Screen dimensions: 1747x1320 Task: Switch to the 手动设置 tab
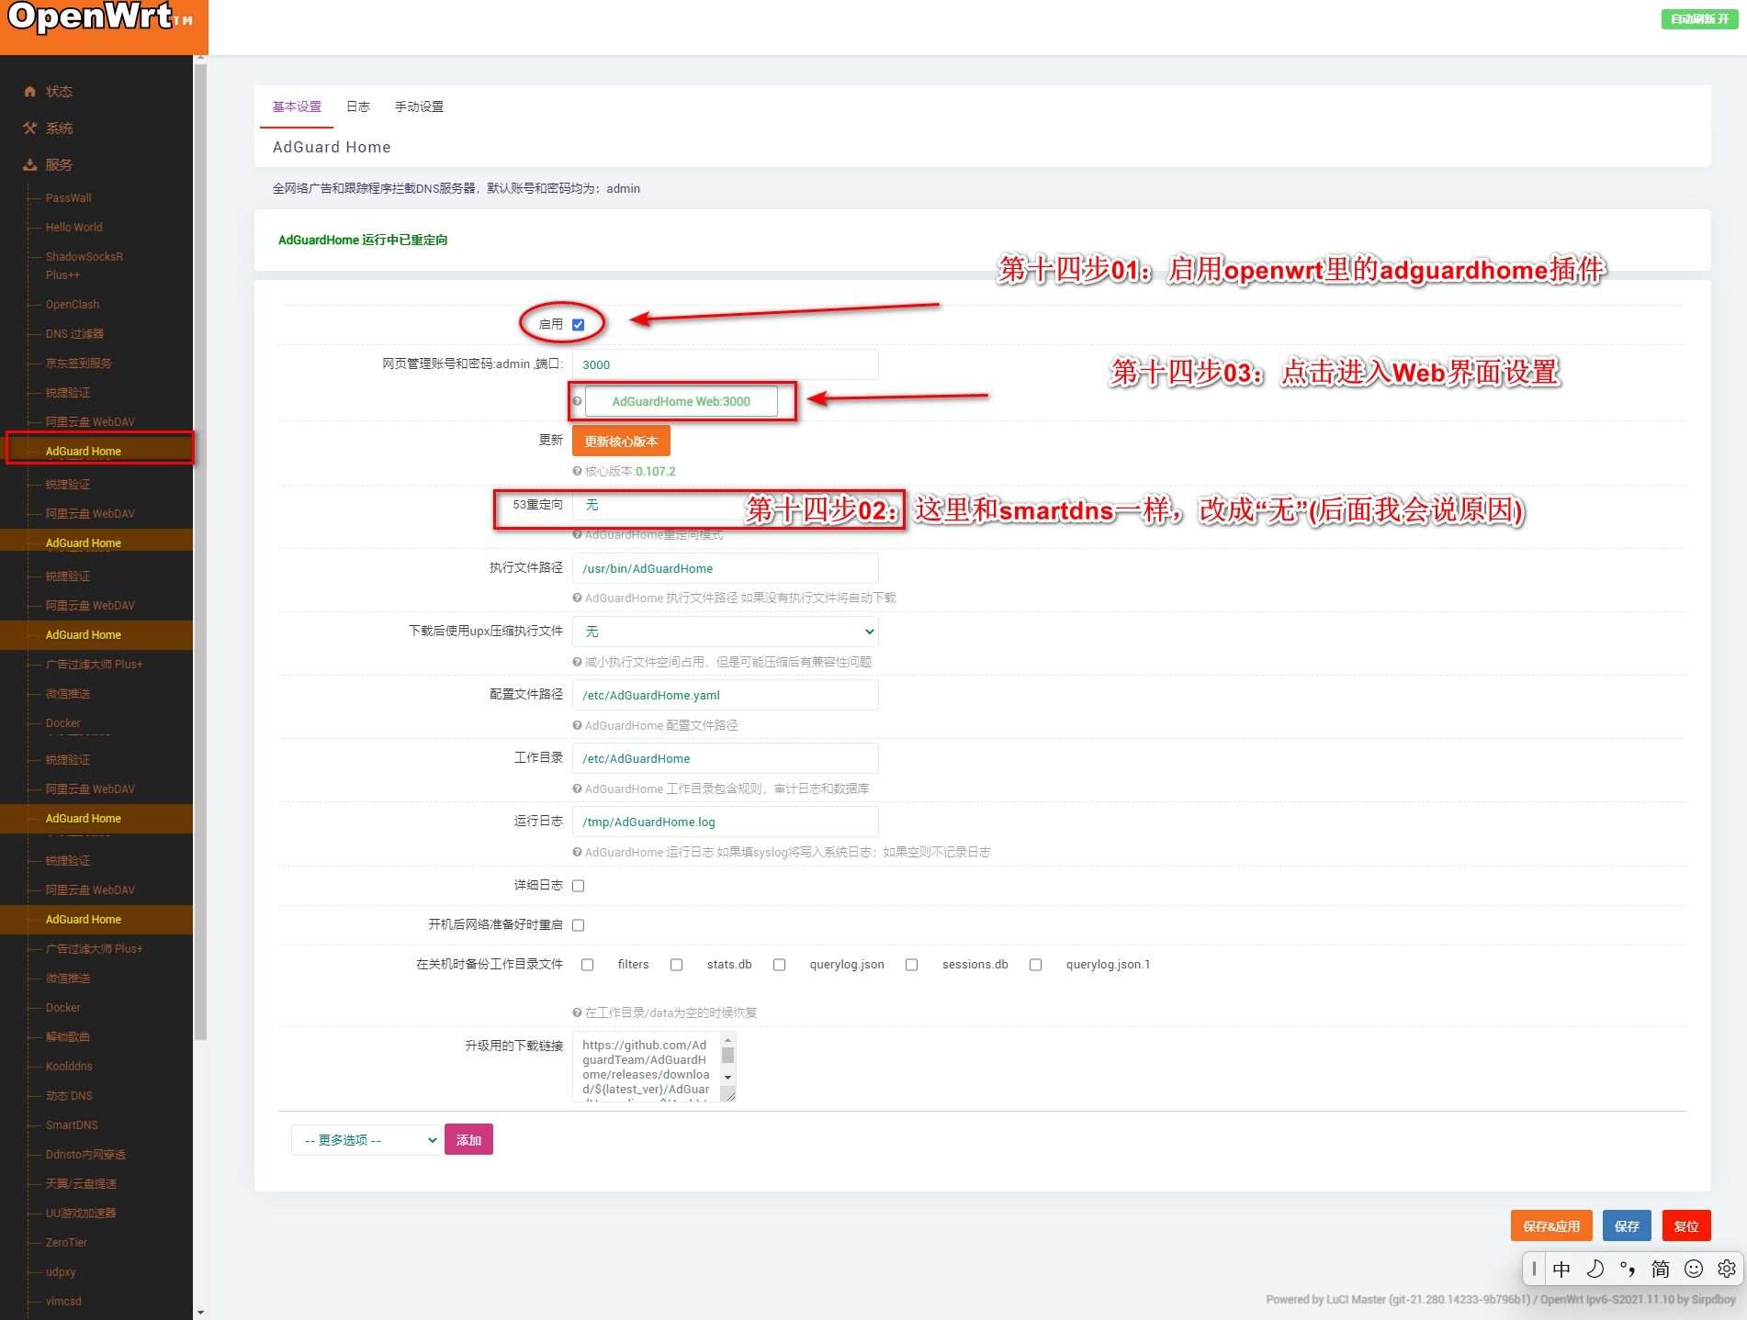pyautogui.click(x=419, y=106)
